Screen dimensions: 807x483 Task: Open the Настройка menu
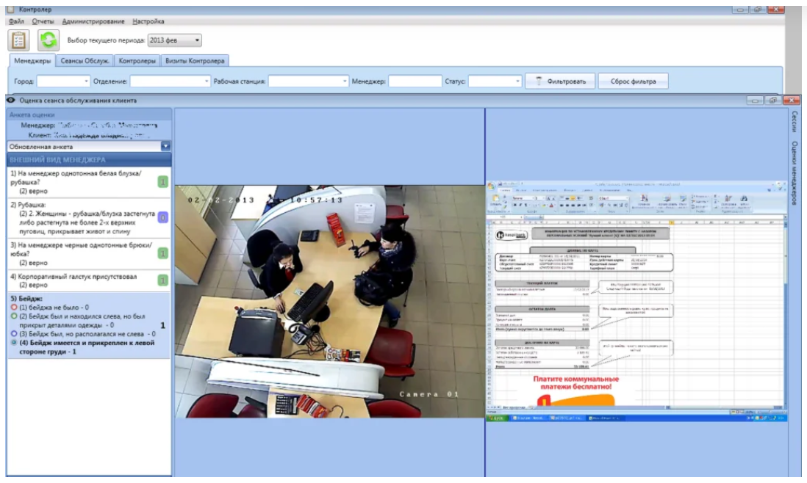click(148, 21)
